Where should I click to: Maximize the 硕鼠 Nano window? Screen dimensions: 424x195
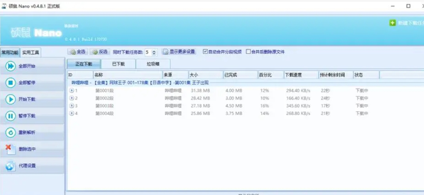pos(408,6)
